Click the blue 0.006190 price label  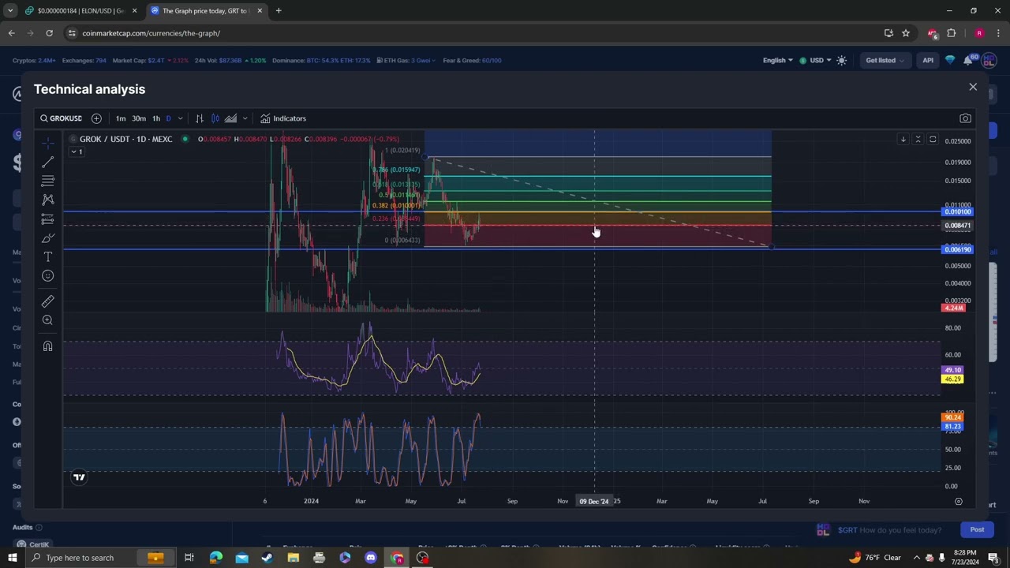coord(958,249)
